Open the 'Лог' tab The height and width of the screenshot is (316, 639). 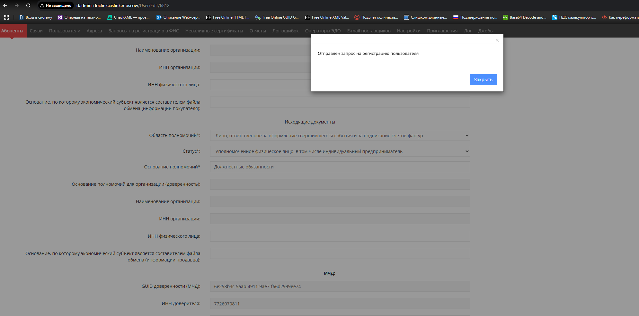pos(468,31)
